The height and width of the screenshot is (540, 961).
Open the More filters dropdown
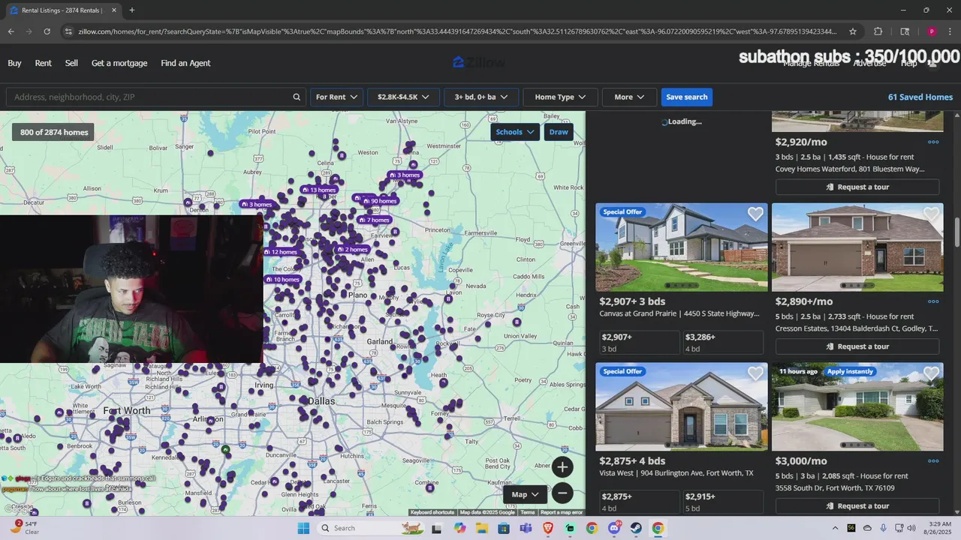[629, 97]
